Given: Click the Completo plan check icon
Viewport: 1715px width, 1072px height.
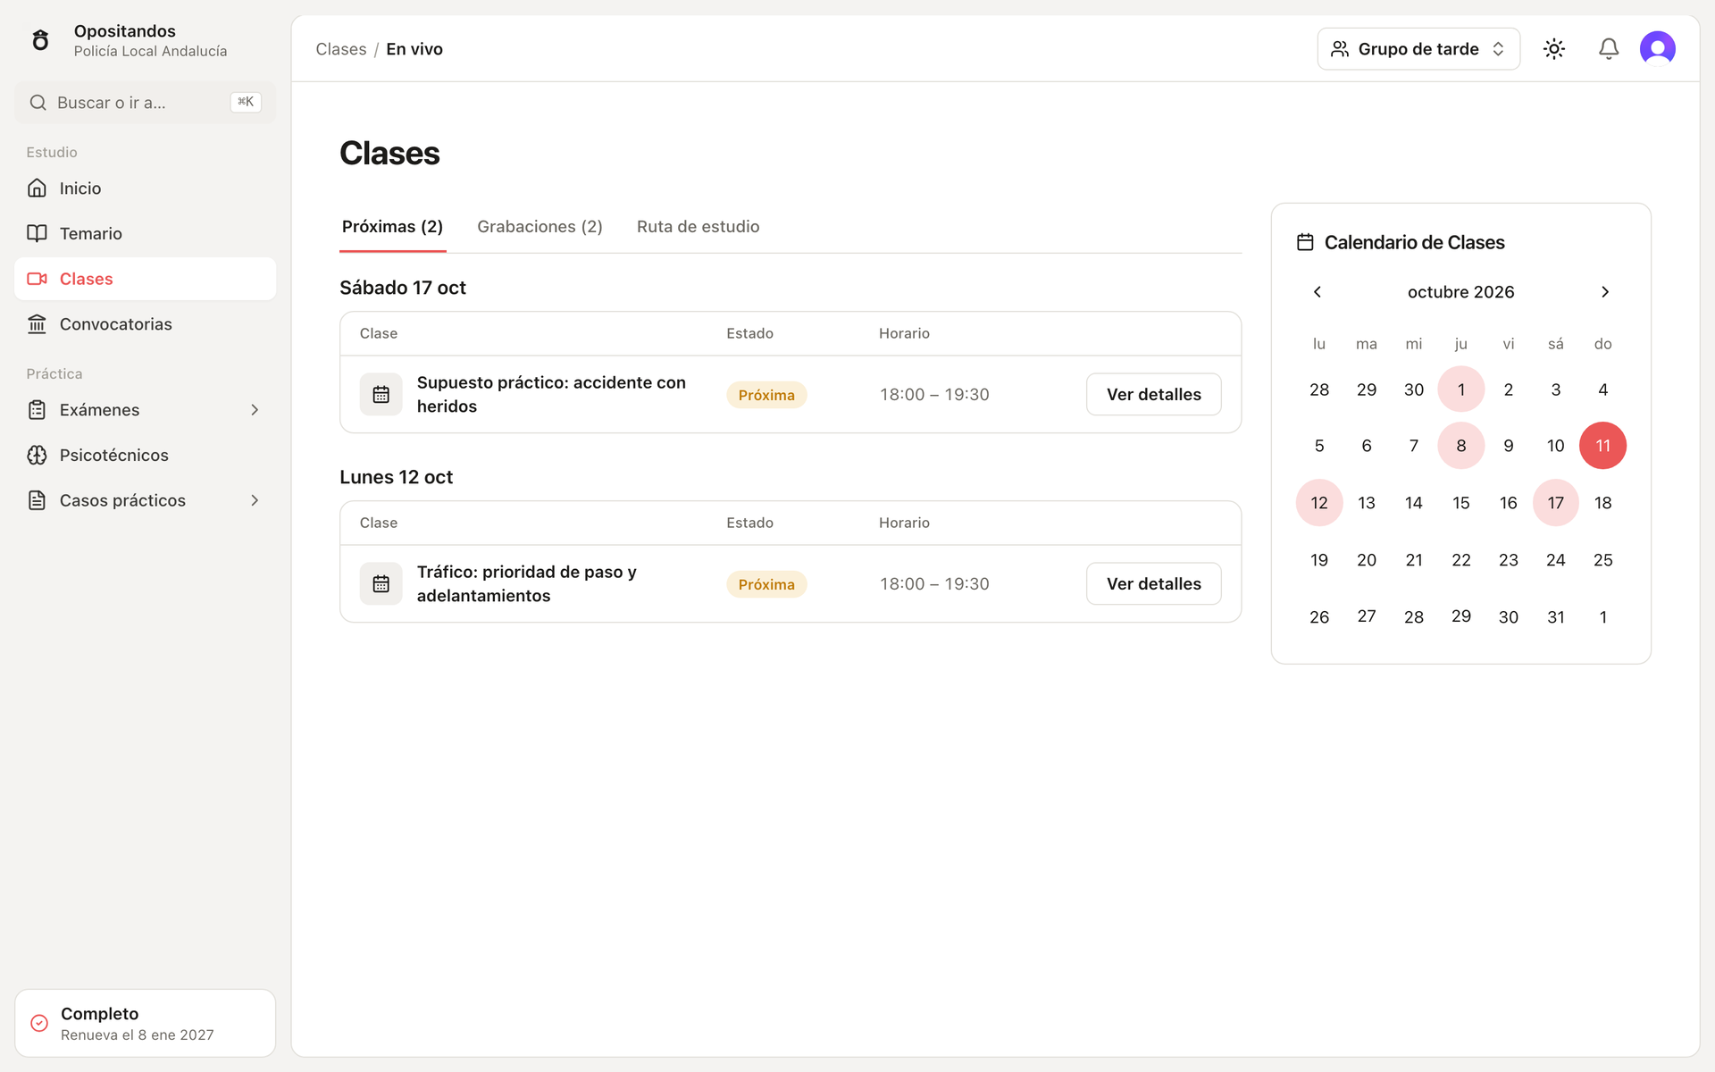Looking at the screenshot, I should [39, 1023].
